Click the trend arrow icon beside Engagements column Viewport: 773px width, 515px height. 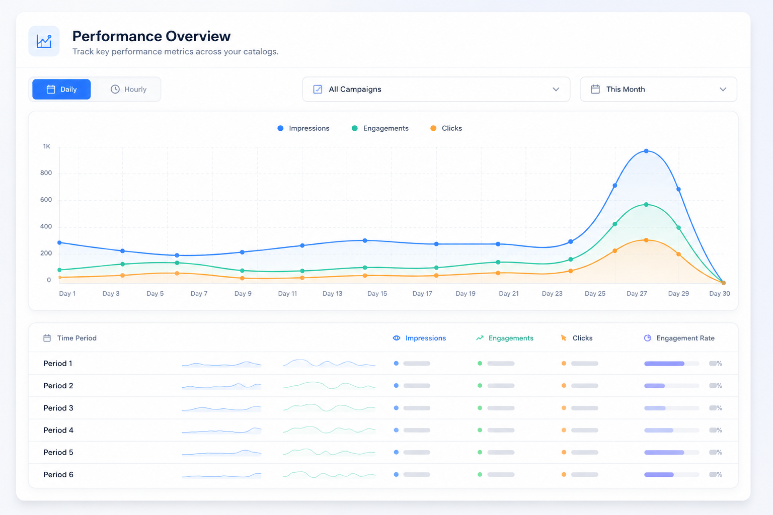480,338
